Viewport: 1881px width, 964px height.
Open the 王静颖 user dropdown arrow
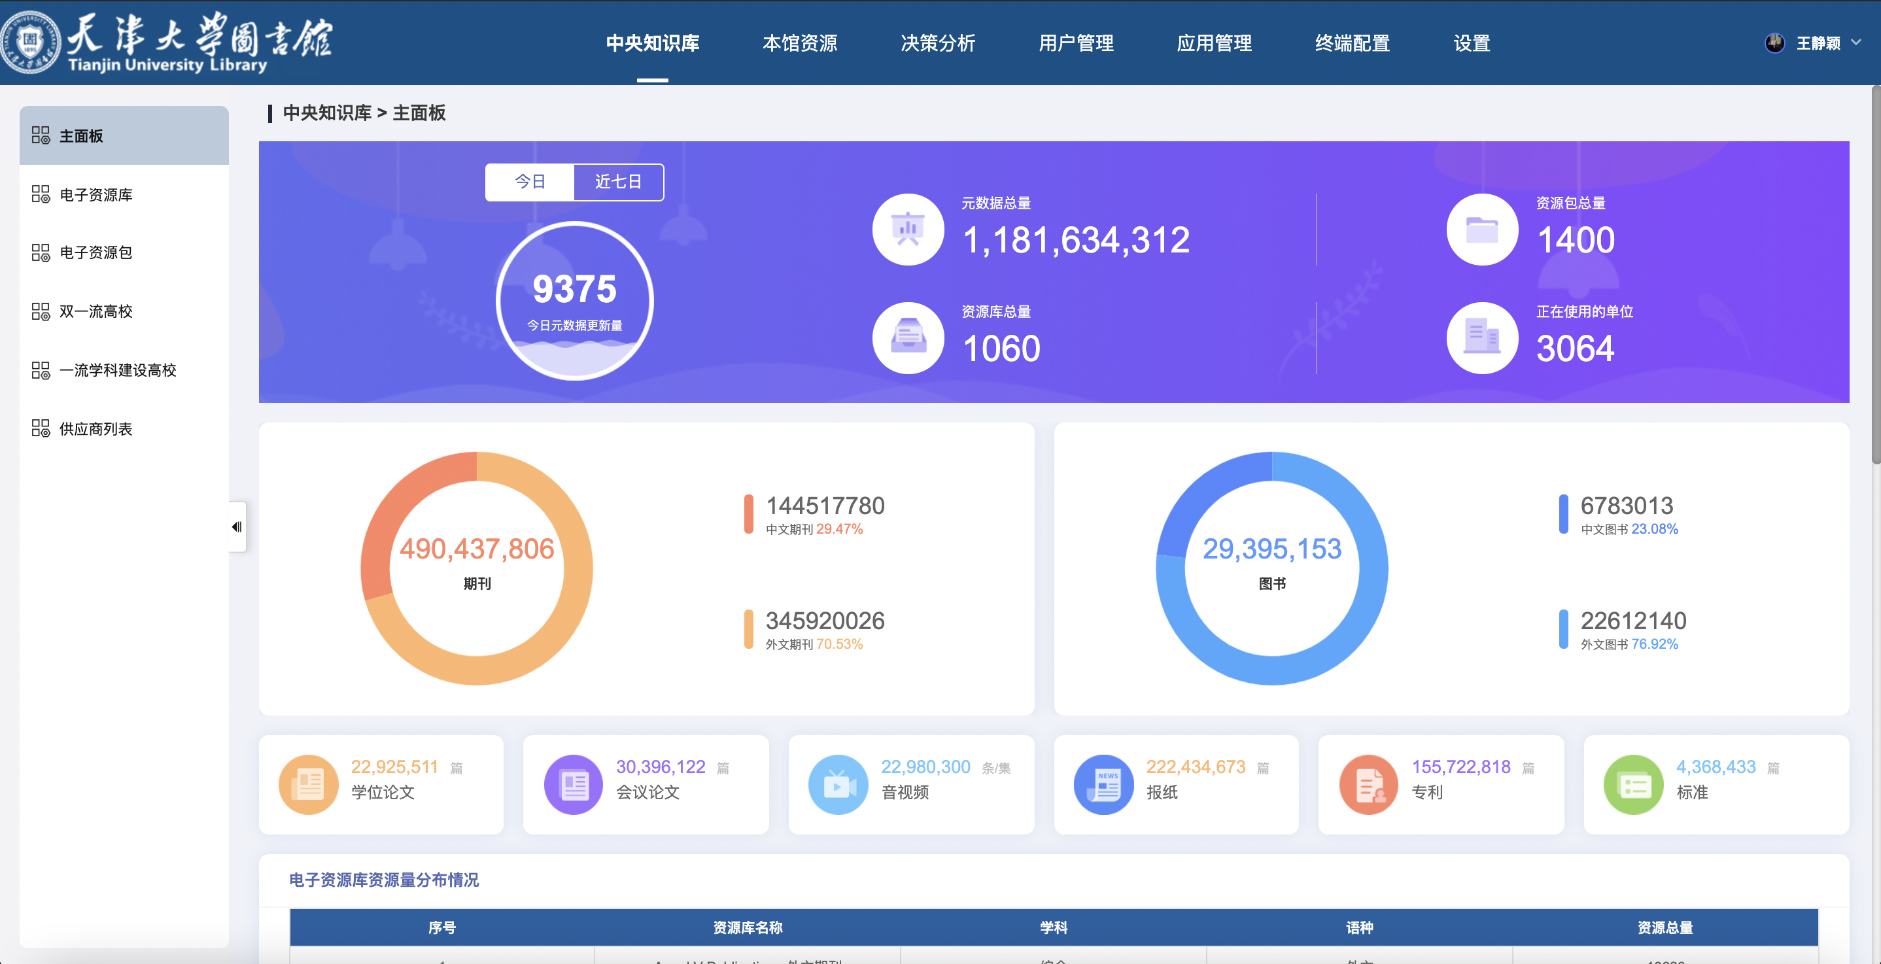coord(1856,43)
